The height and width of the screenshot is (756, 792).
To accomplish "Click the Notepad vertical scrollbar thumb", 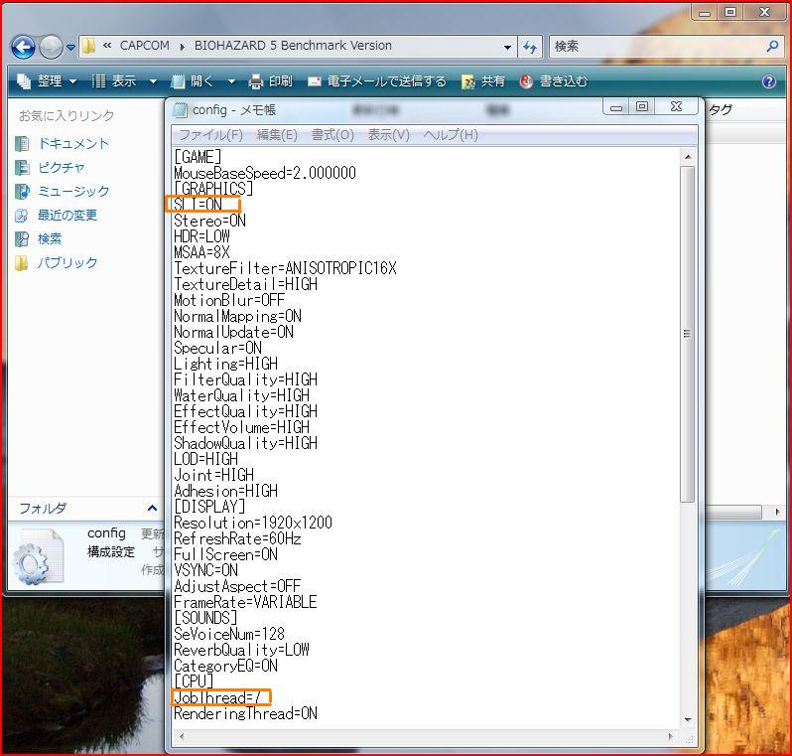I will coord(688,334).
